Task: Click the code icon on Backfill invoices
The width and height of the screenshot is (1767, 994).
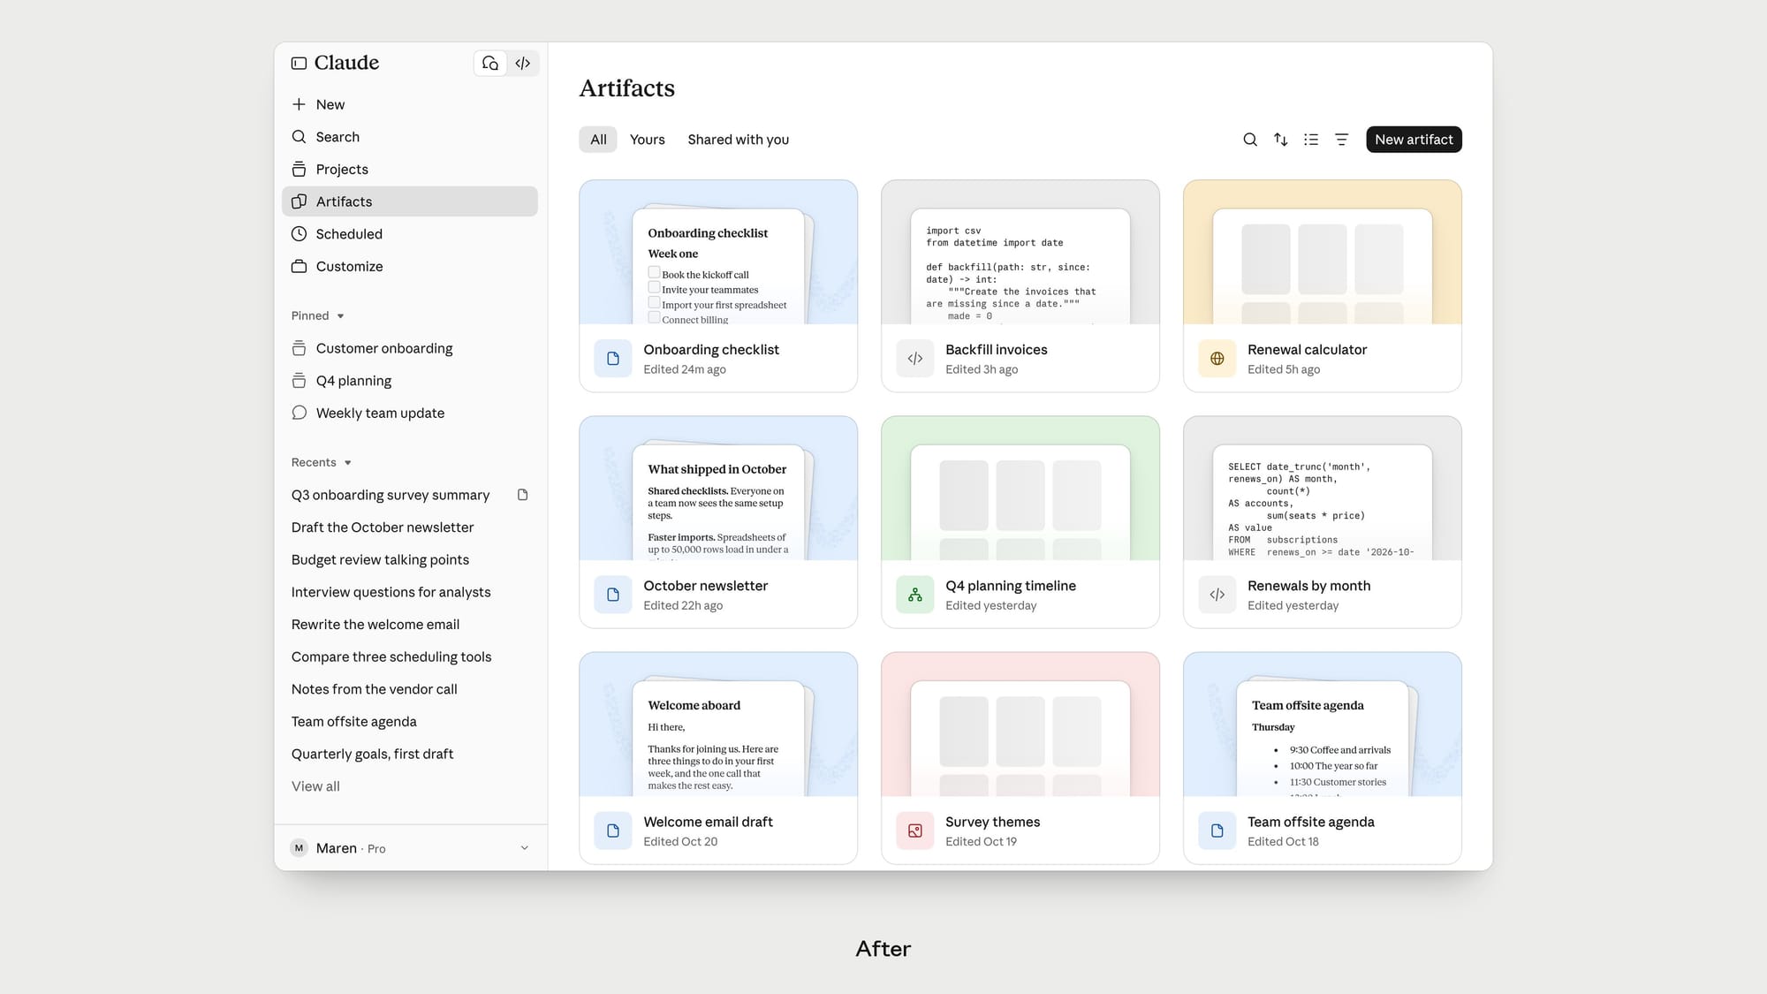Action: 915,359
